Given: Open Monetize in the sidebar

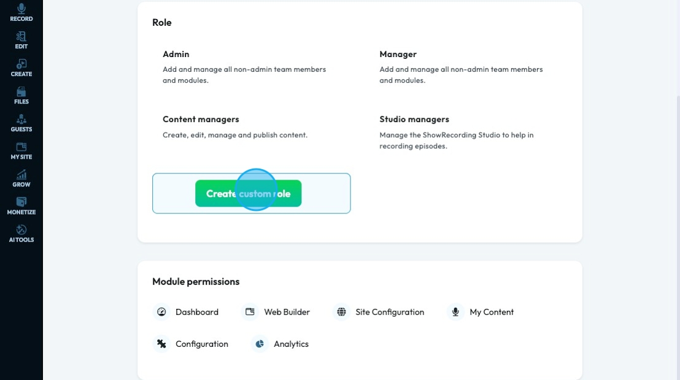Looking at the screenshot, I should coord(21,202).
